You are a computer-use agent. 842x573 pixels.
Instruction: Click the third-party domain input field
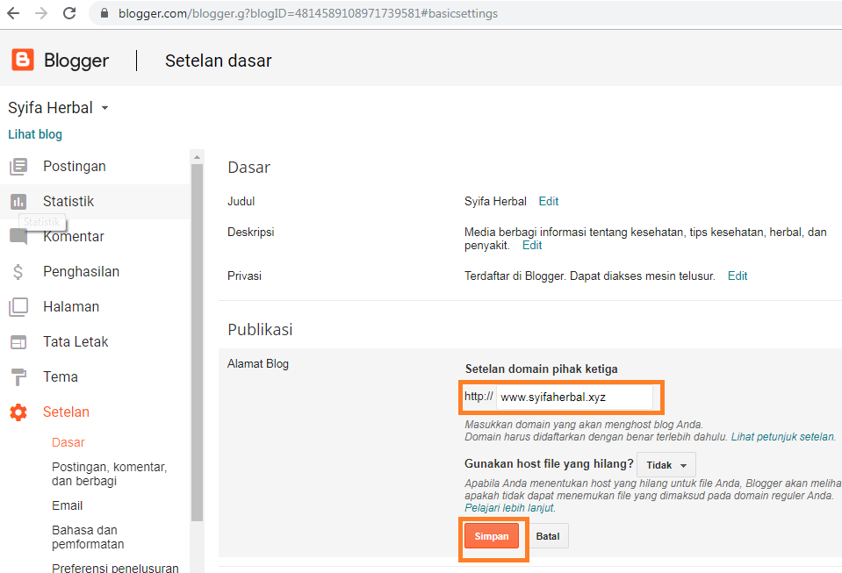pyautogui.click(x=574, y=397)
